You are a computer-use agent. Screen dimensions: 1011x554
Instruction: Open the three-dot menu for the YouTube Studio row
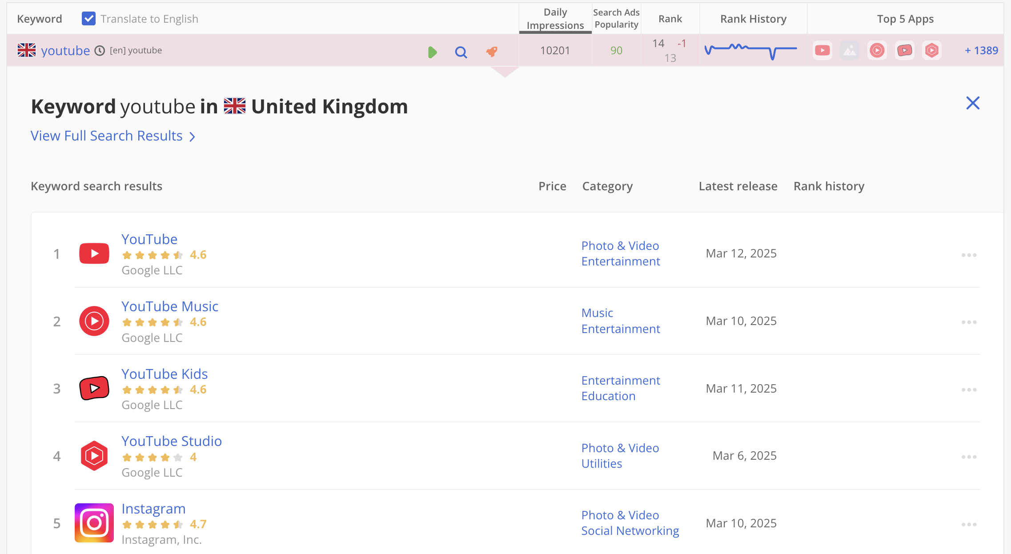point(969,457)
